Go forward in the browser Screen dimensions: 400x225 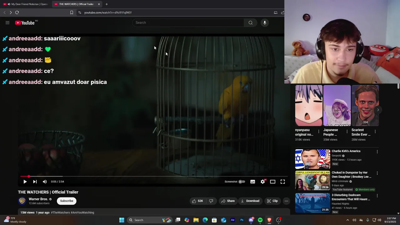(11, 12)
